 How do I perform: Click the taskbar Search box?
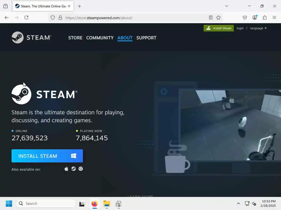click(x=46, y=203)
